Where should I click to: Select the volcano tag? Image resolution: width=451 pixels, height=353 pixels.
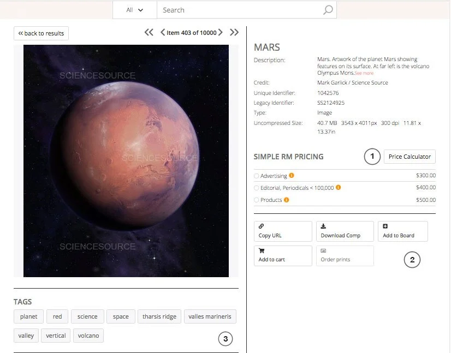coord(88,336)
